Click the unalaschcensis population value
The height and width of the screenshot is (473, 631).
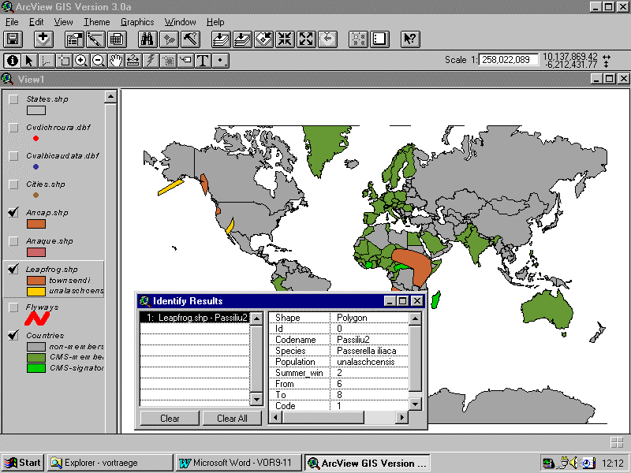[x=365, y=362]
